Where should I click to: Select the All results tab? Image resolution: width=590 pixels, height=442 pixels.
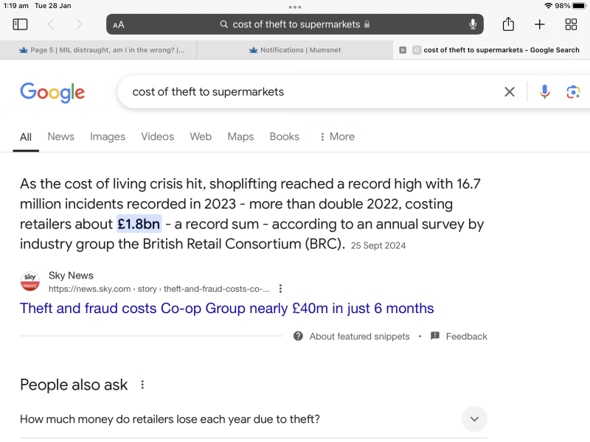[x=26, y=137]
